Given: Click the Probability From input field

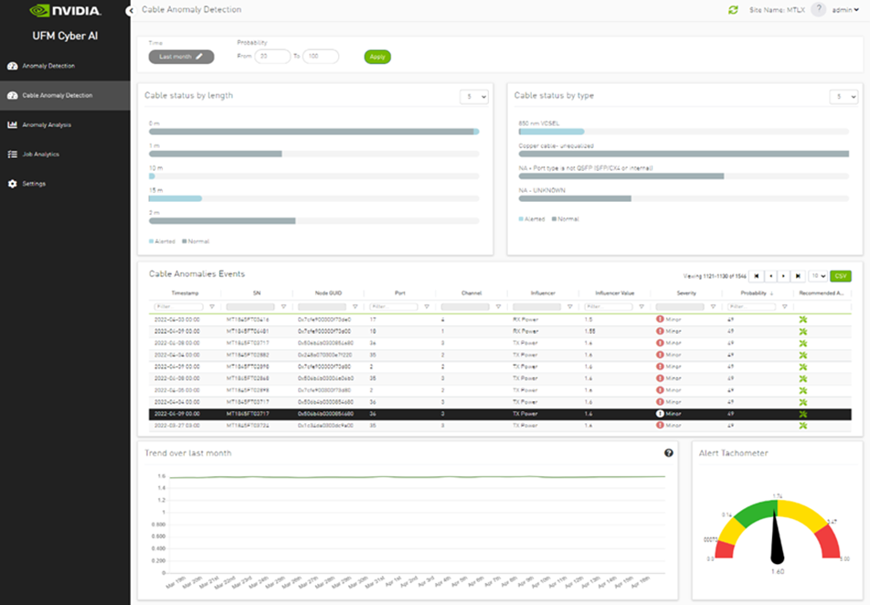Looking at the screenshot, I should tap(272, 57).
